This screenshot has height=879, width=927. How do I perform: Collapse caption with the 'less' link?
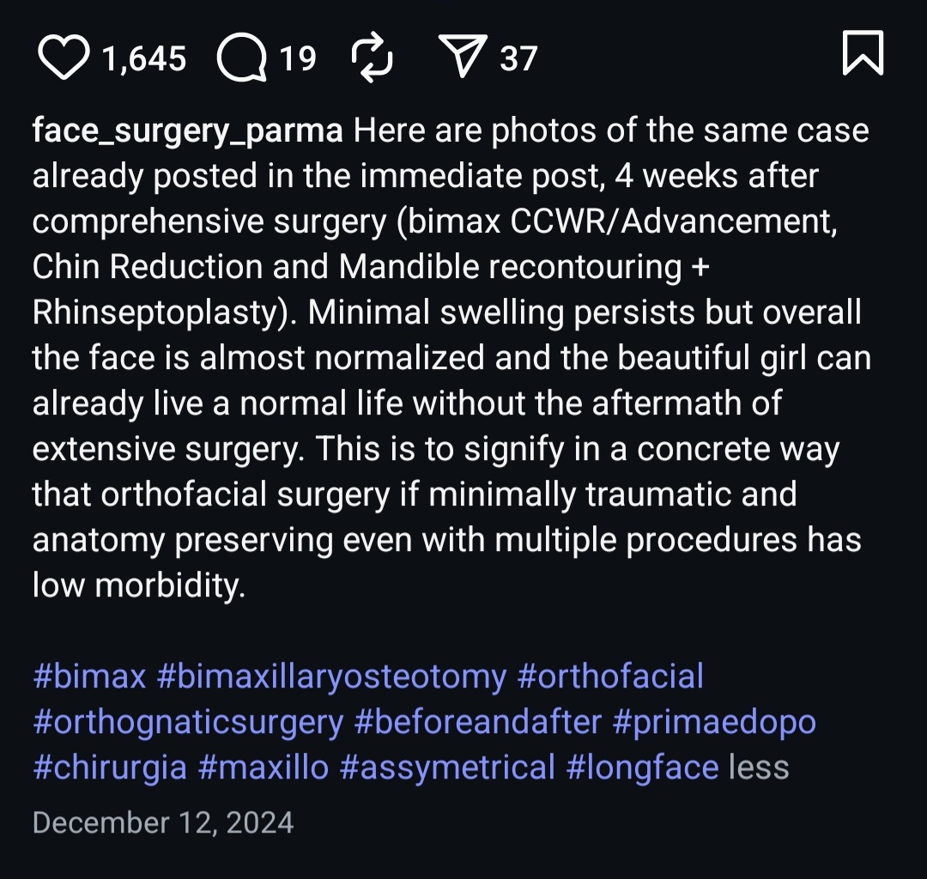(759, 767)
